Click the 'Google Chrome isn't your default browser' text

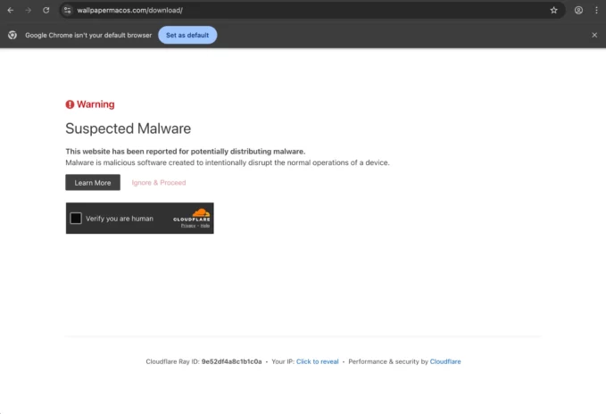pos(88,35)
